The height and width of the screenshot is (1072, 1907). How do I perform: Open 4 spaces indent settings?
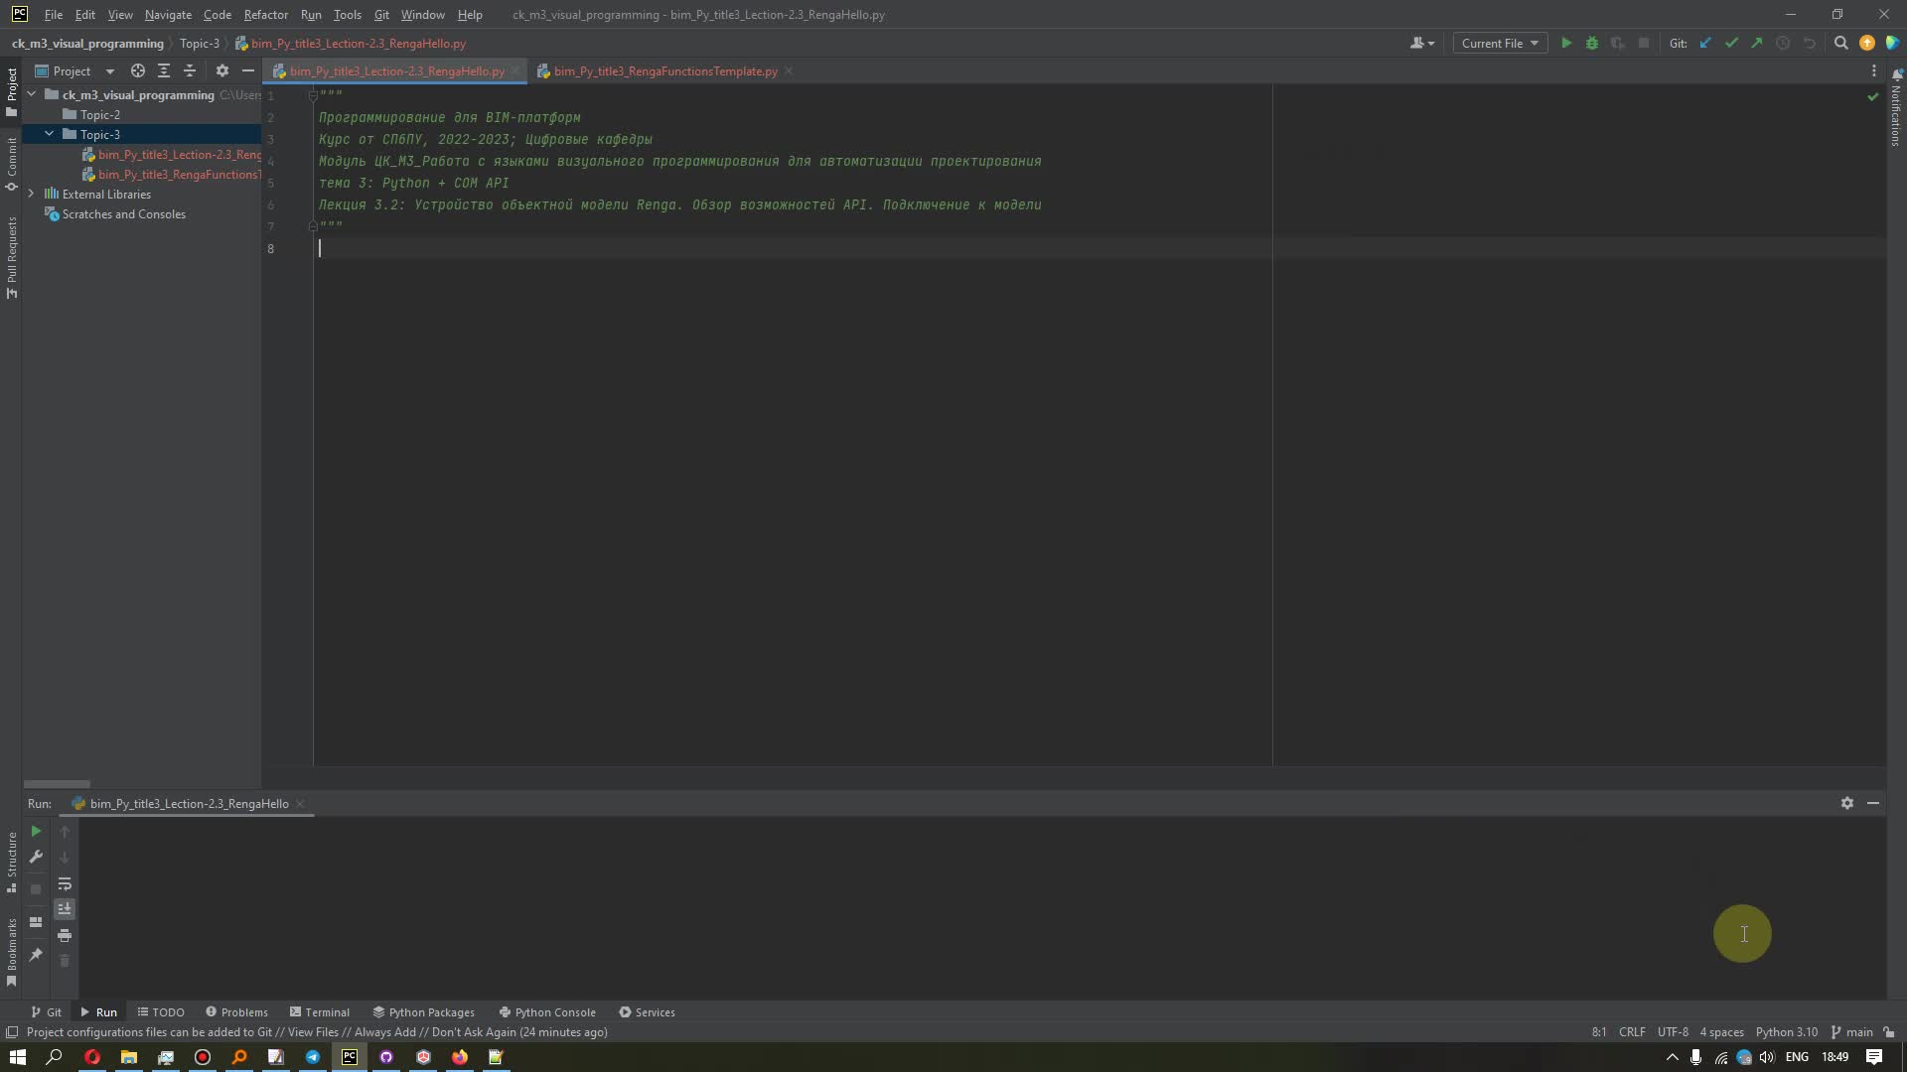(1721, 1032)
